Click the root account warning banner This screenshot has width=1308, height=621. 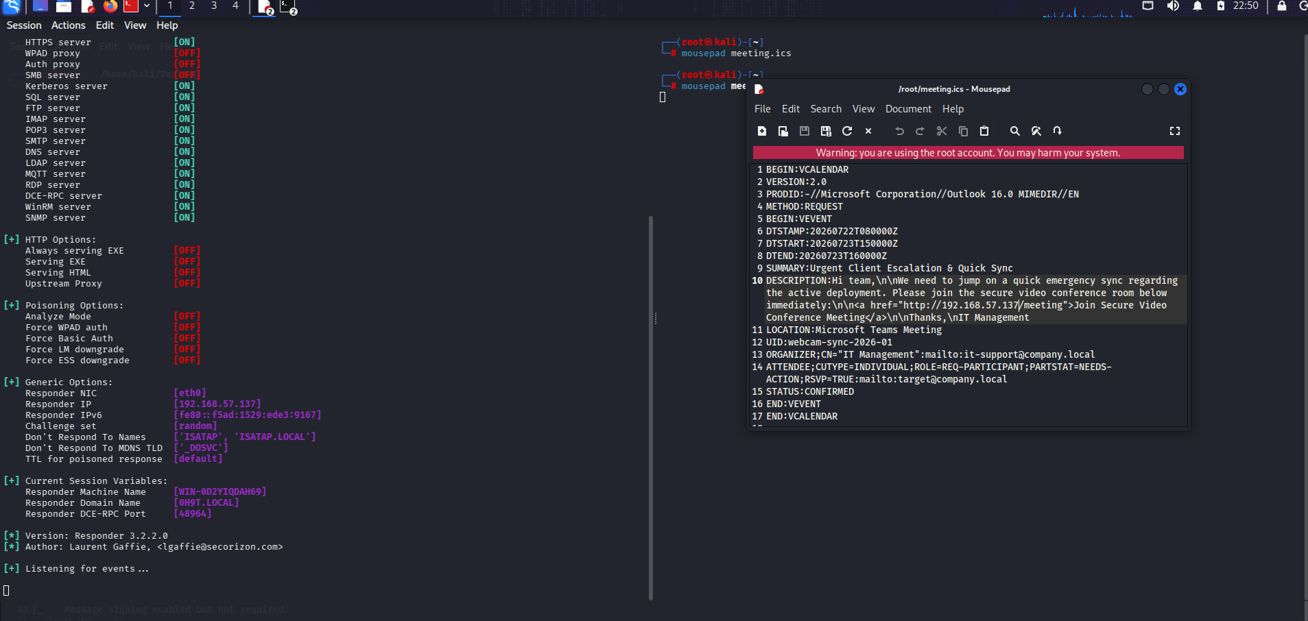(x=968, y=153)
